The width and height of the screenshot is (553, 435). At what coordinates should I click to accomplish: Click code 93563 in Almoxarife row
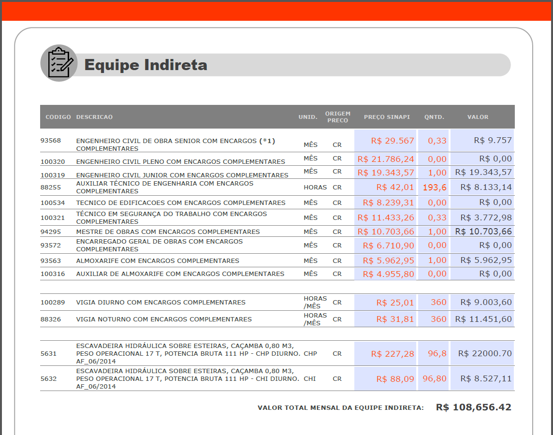[51, 261]
